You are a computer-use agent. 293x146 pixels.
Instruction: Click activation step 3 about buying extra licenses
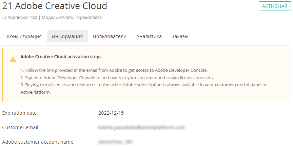pos(142,85)
